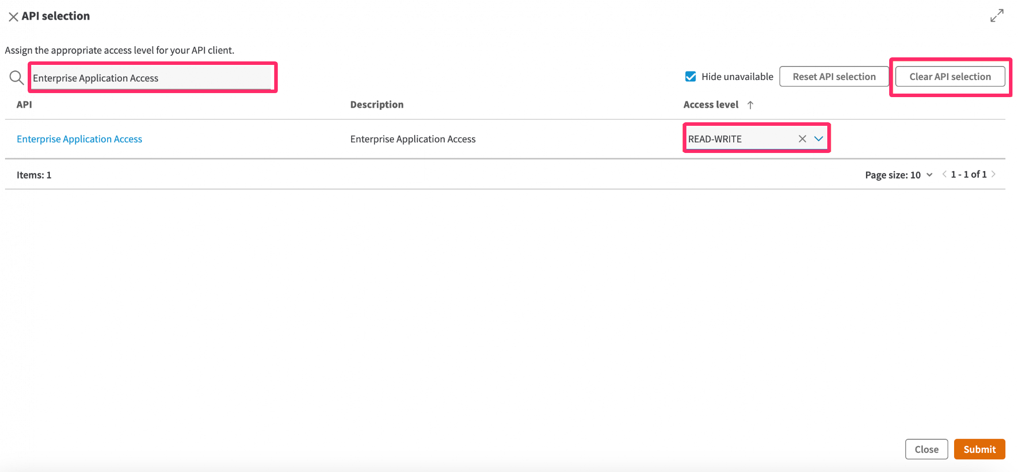This screenshot has height=472, width=1018.
Task: Go to previous page chevron
Action: click(945, 174)
